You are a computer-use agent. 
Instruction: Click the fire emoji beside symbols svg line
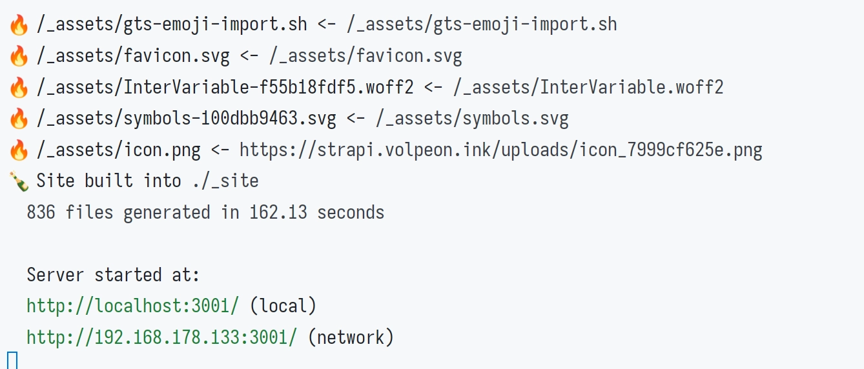pyautogui.click(x=19, y=118)
